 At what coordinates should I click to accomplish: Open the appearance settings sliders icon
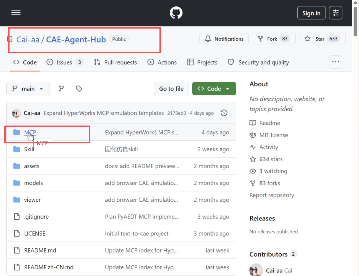(x=336, y=13)
